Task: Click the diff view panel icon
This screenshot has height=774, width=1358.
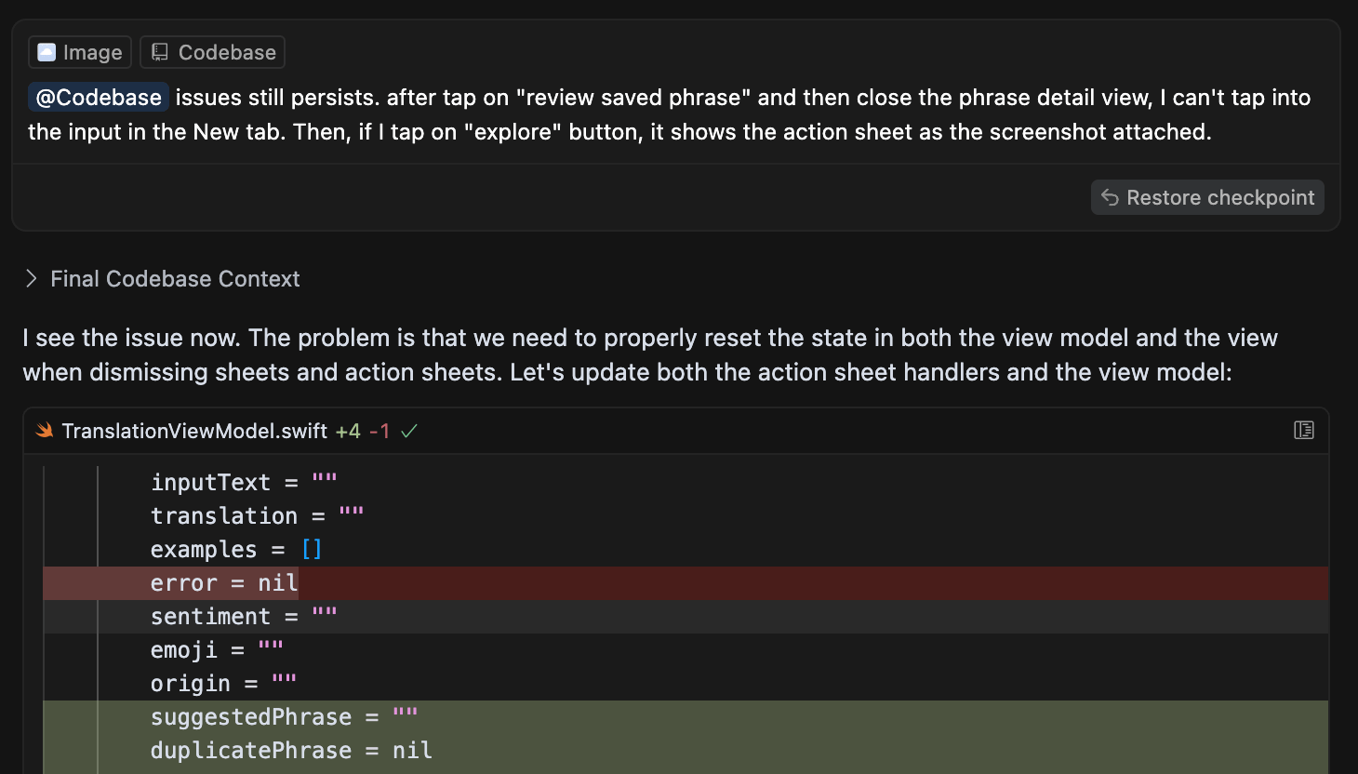Action: pyautogui.click(x=1304, y=430)
